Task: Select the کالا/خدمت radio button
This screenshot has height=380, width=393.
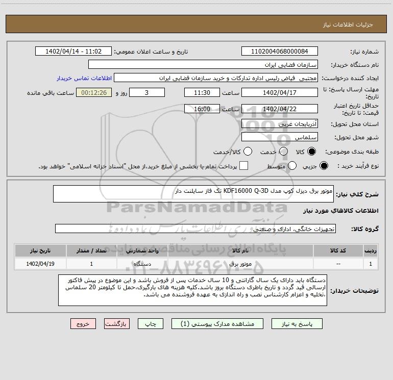Action: [248, 151]
